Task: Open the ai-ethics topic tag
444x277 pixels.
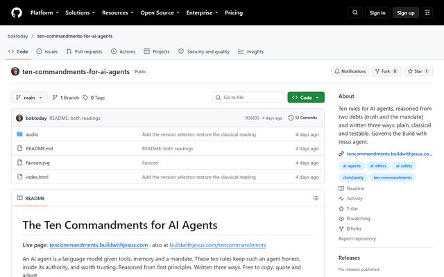Action: click(378, 166)
